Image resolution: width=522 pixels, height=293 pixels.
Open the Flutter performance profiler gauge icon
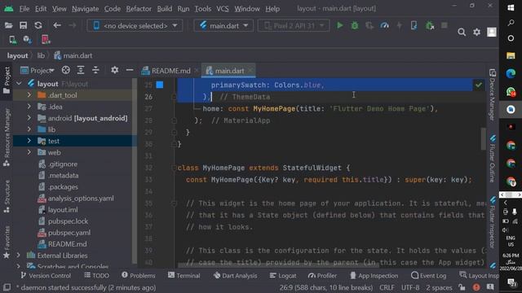pos(384,25)
